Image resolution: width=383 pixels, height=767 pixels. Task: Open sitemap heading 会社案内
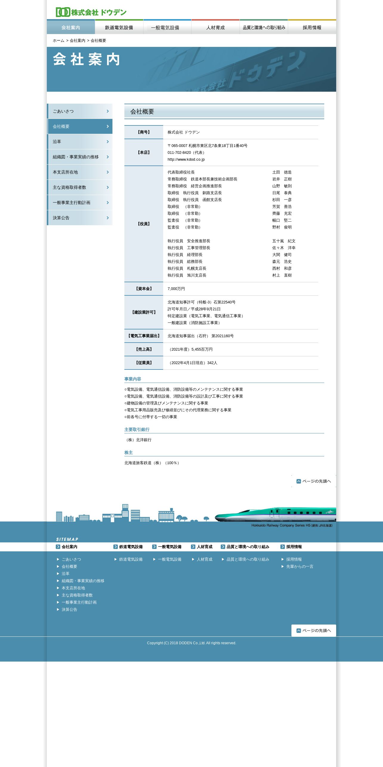click(70, 547)
